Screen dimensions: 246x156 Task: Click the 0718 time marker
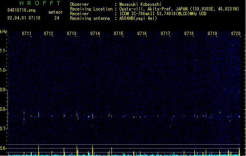(189, 34)
